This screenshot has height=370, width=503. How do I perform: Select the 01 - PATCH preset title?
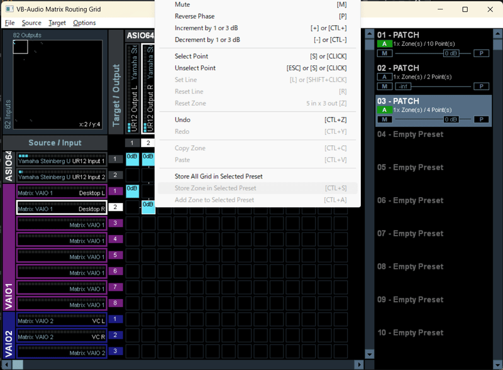pyautogui.click(x=398, y=35)
